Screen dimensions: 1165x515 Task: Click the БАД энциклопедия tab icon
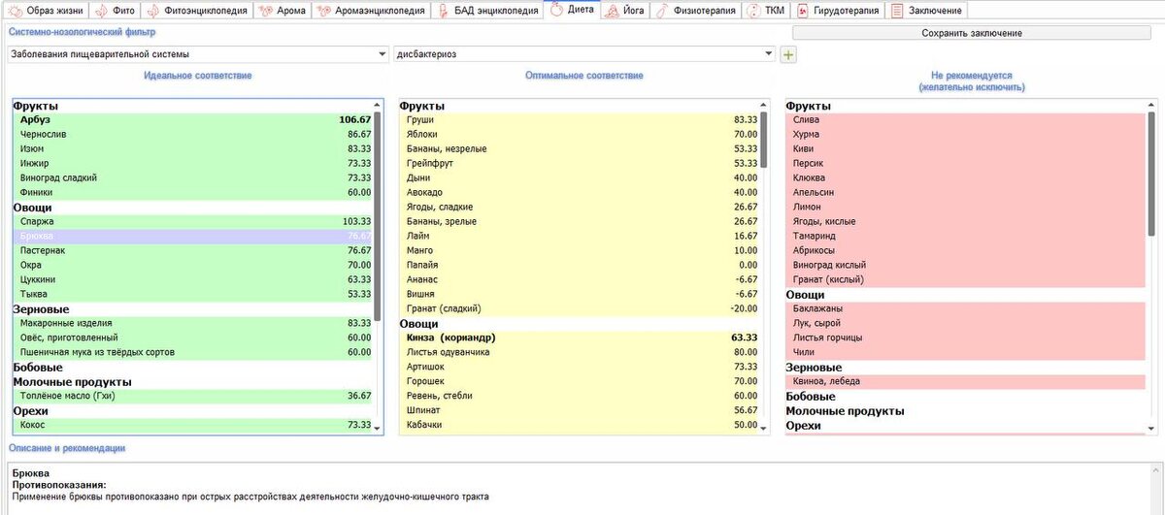point(441,11)
